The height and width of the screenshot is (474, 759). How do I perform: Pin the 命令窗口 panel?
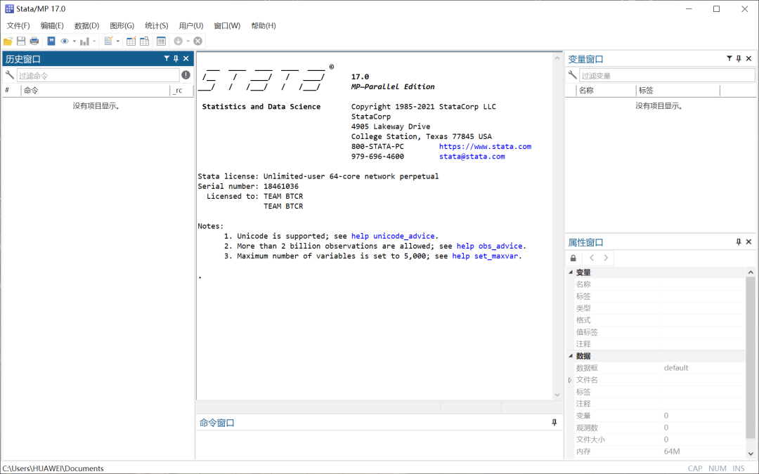point(554,422)
